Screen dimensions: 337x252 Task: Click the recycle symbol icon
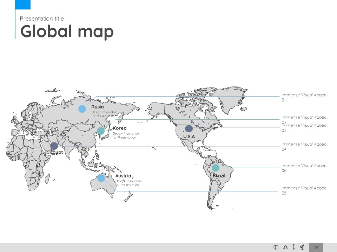[x=285, y=247]
